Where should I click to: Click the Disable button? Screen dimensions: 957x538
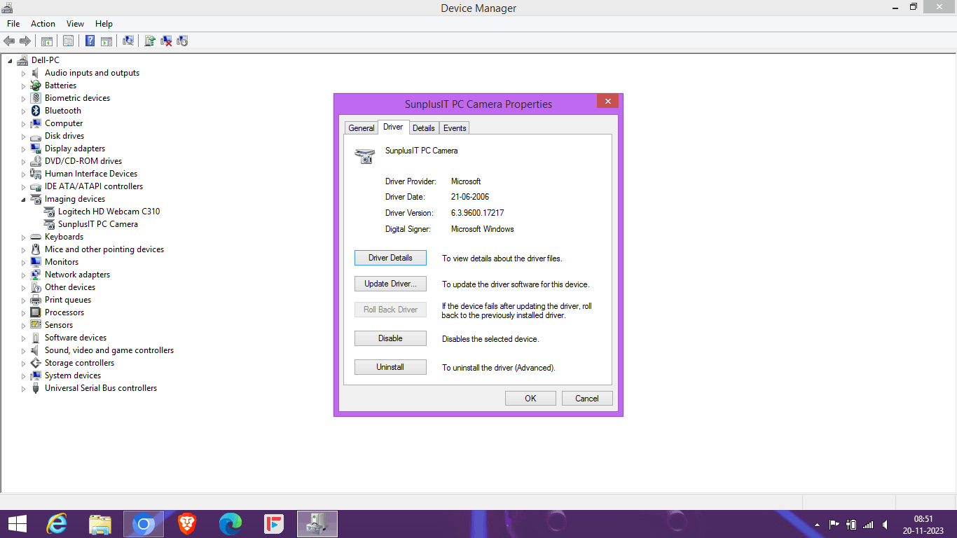[x=390, y=338]
